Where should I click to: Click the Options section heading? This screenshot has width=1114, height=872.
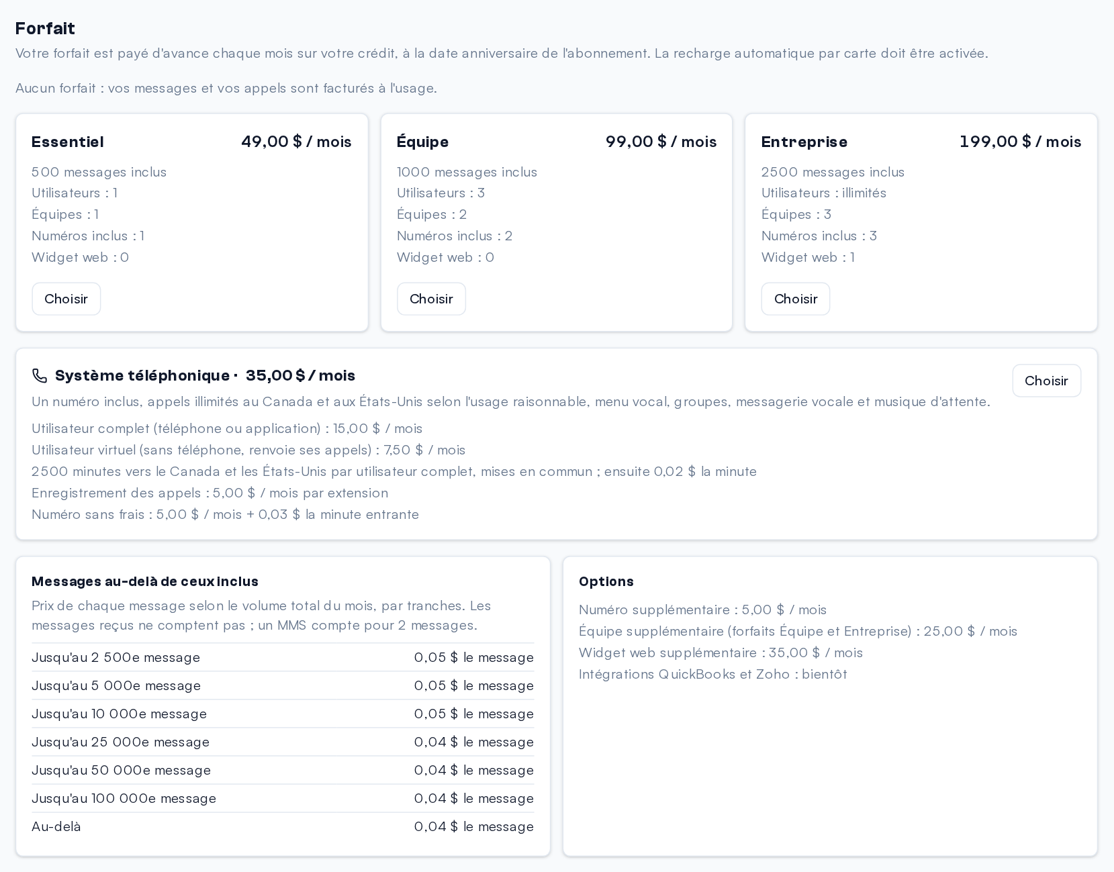(x=606, y=581)
